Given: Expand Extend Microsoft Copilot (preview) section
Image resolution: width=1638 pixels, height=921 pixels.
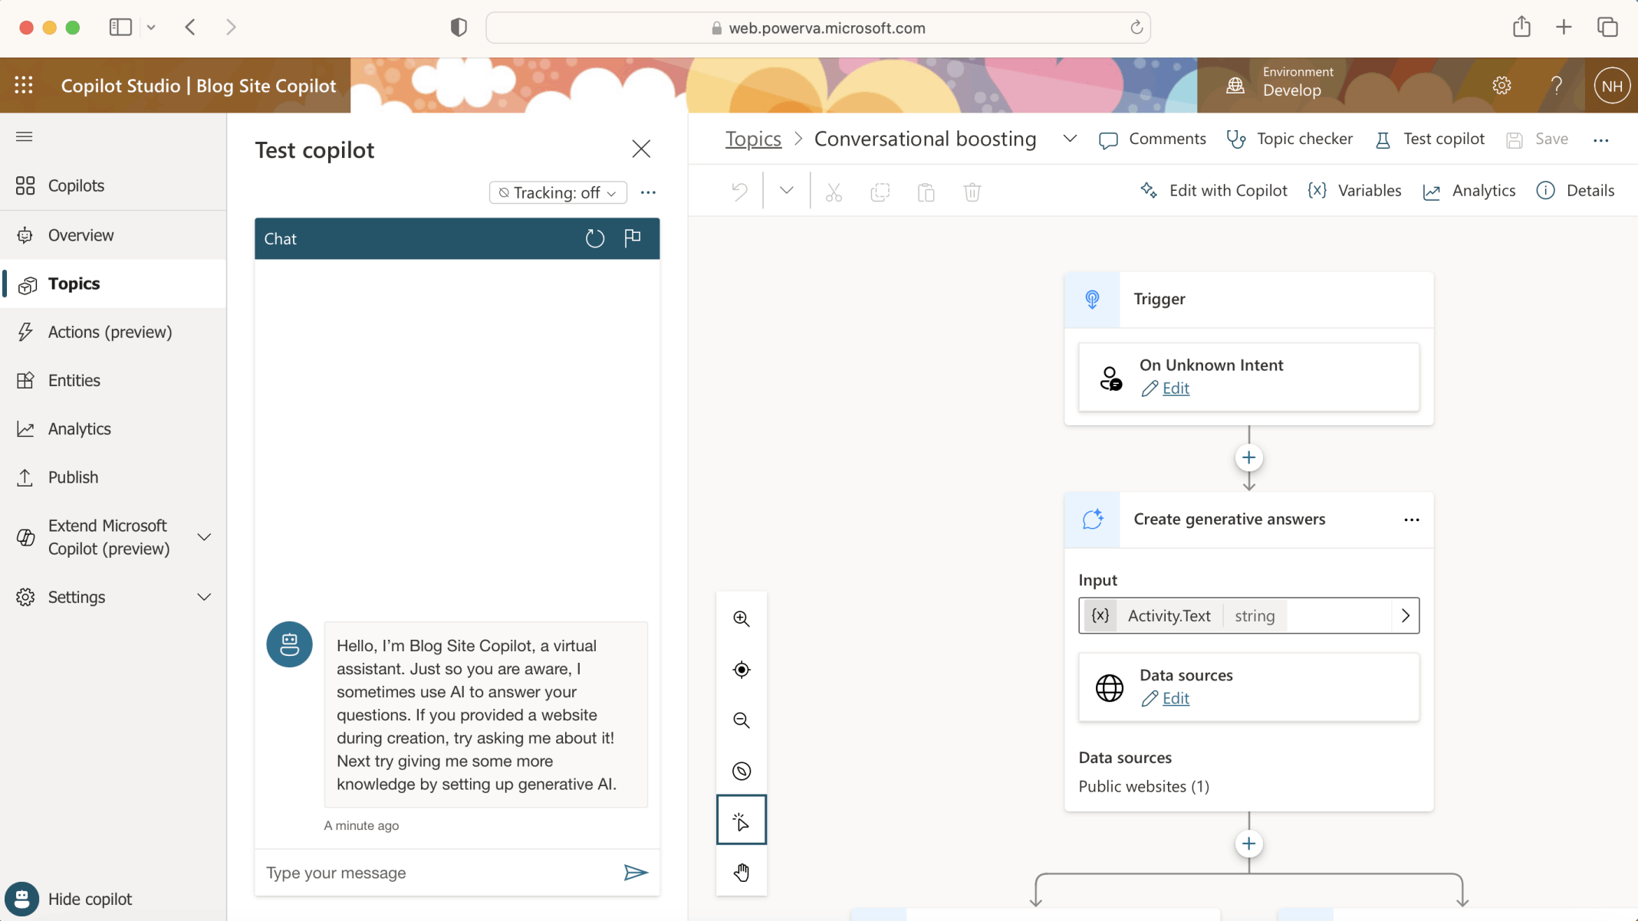Looking at the screenshot, I should tap(204, 537).
